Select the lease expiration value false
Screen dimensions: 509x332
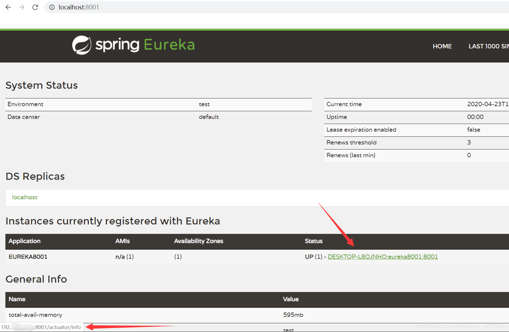pyautogui.click(x=474, y=130)
